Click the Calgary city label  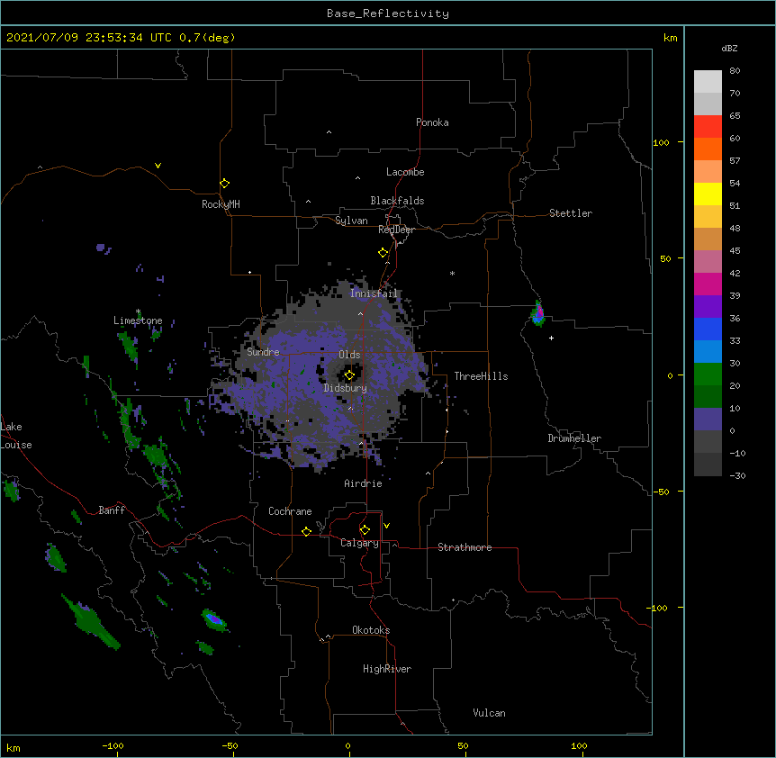359,543
